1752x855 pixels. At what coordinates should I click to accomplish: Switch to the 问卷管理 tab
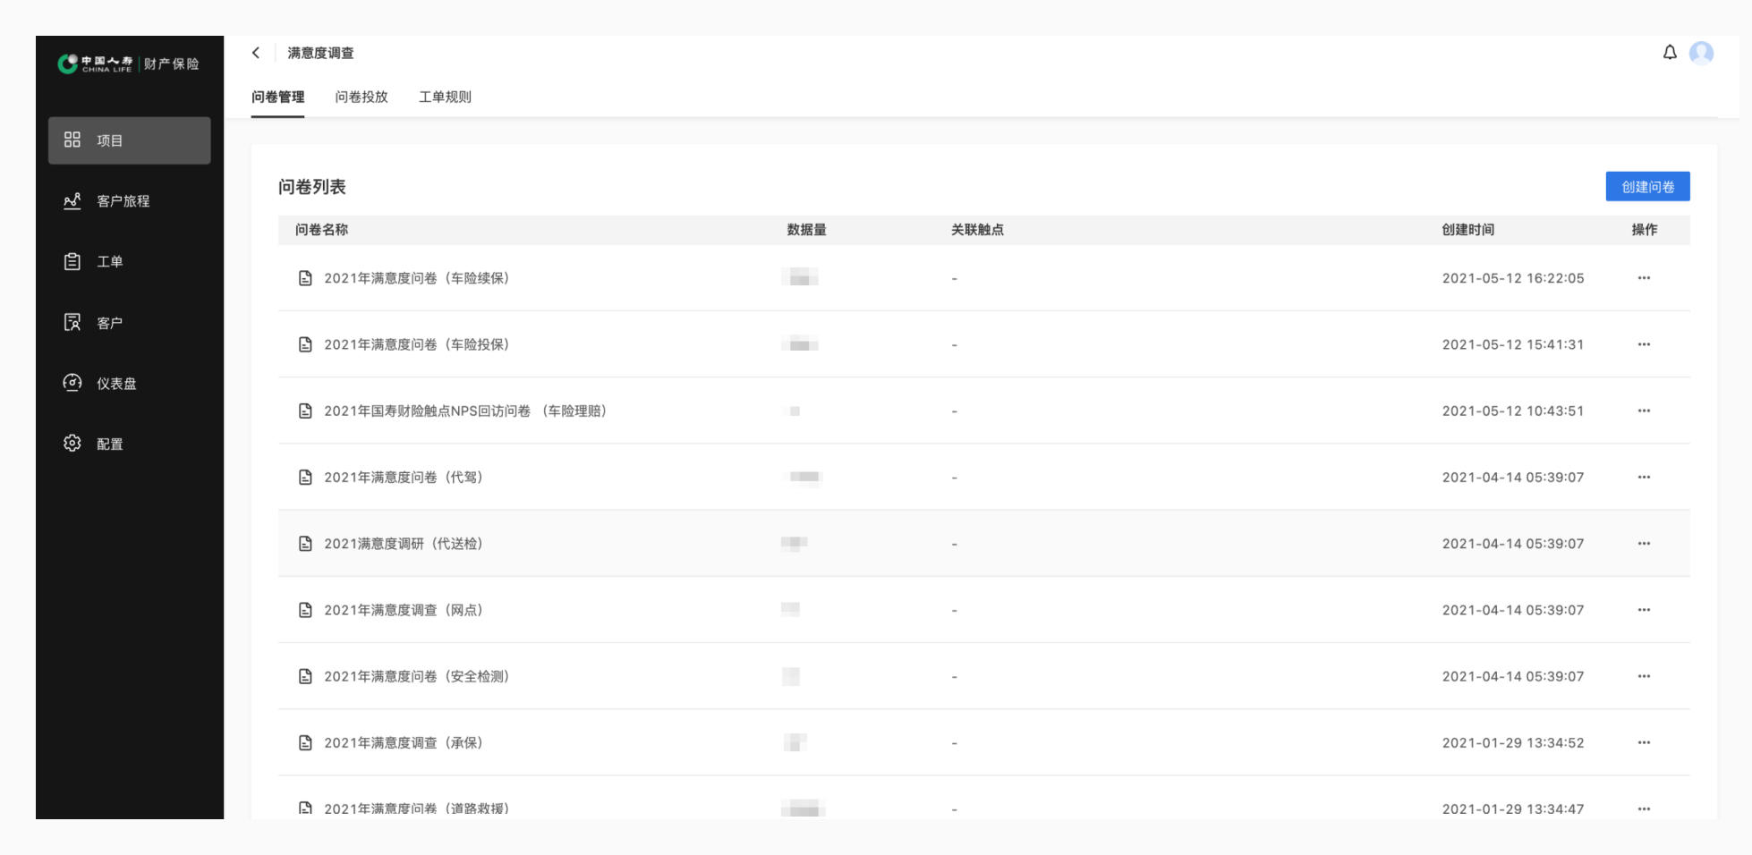tap(277, 97)
